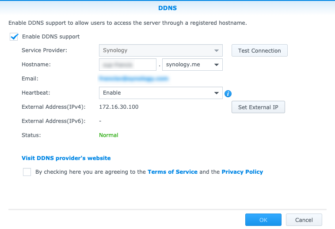Open the Service Provider dropdown

(161, 50)
